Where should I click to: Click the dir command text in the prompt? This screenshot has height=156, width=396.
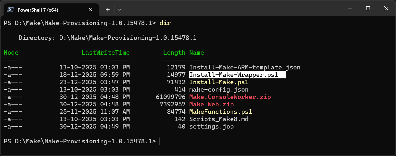click(165, 23)
